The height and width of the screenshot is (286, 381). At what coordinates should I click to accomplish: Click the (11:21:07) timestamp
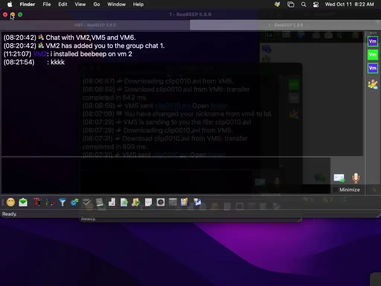(17, 54)
